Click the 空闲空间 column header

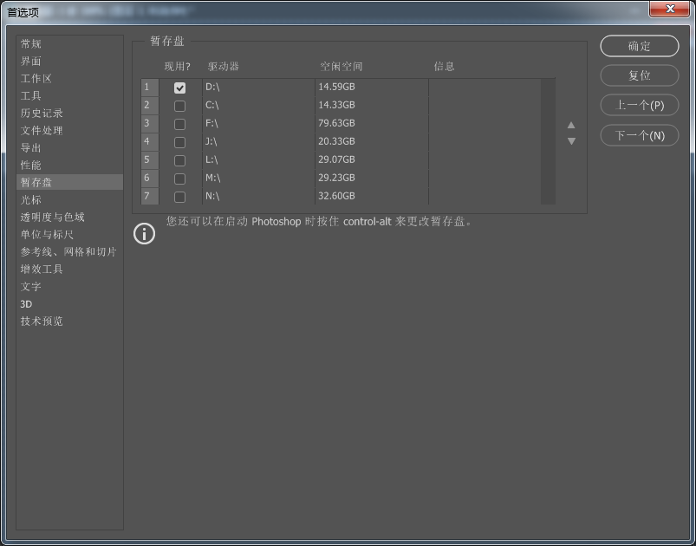[341, 67]
